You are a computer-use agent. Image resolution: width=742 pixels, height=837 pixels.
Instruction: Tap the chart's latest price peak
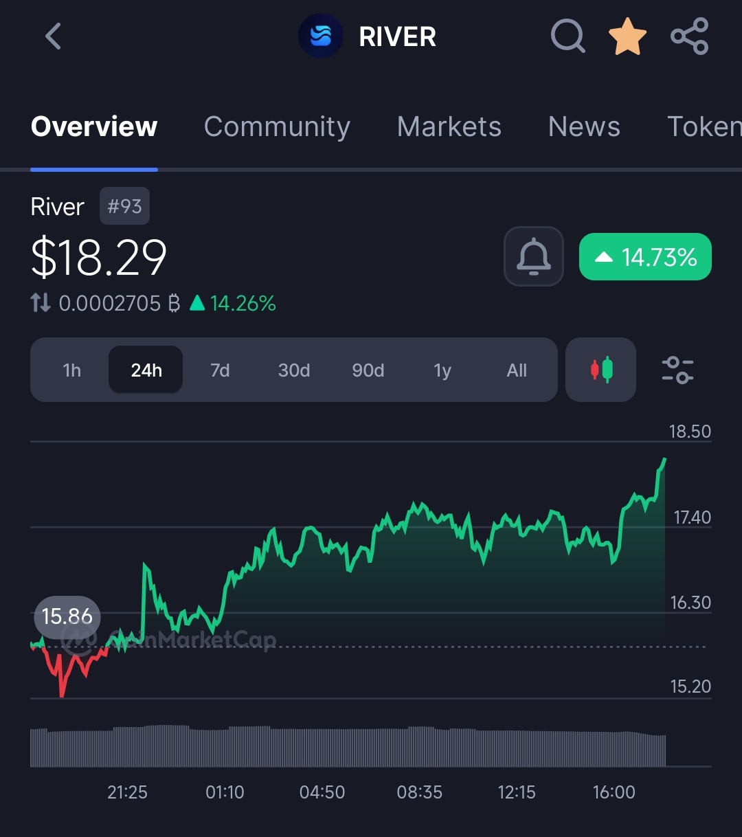[x=664, y=459]
